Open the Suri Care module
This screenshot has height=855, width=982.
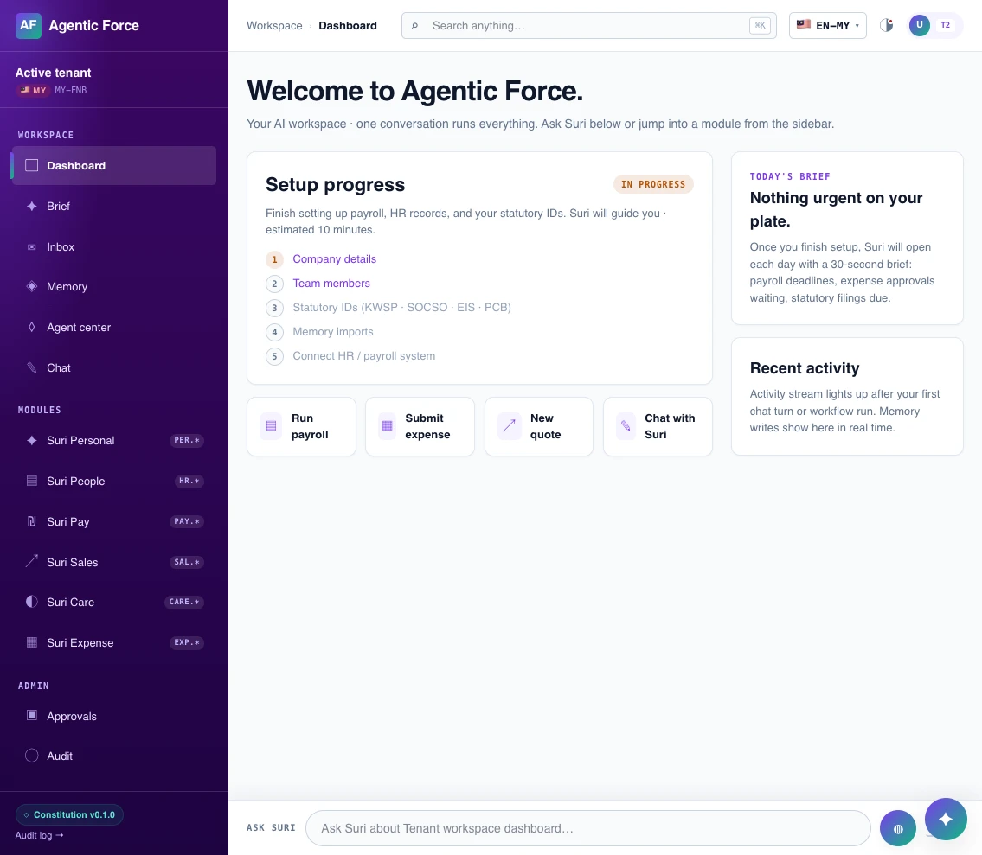point(114,602)
